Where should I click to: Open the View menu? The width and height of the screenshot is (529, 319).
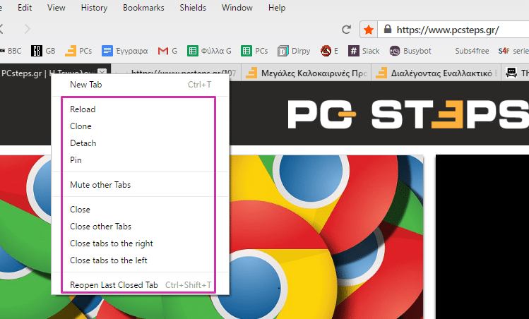[56, 8]
